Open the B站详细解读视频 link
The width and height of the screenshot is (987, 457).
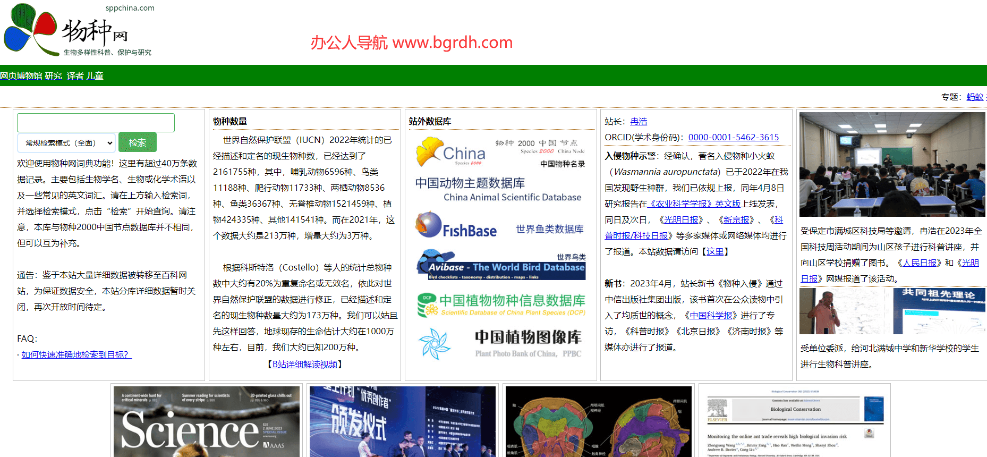click(x=305, y=364)
